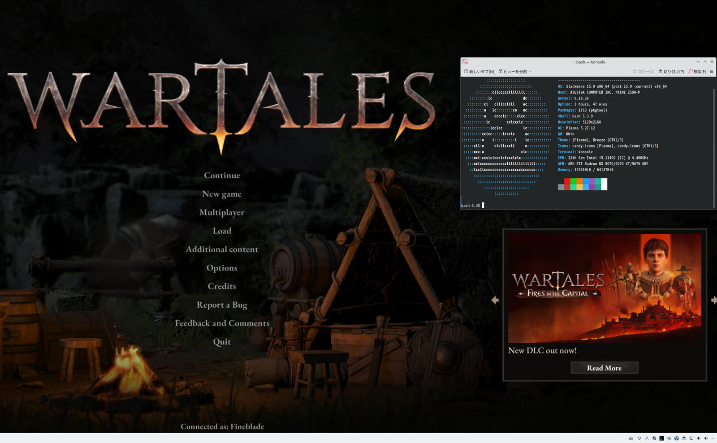Start a New game in Wartales

point(222,194)
